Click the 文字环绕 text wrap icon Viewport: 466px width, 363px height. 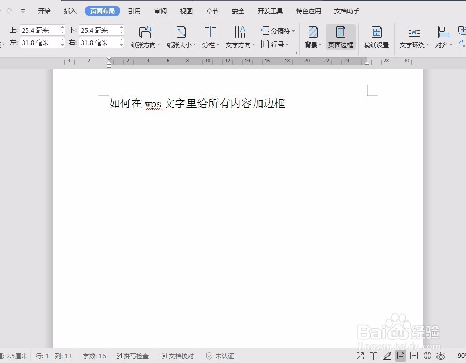414,32
